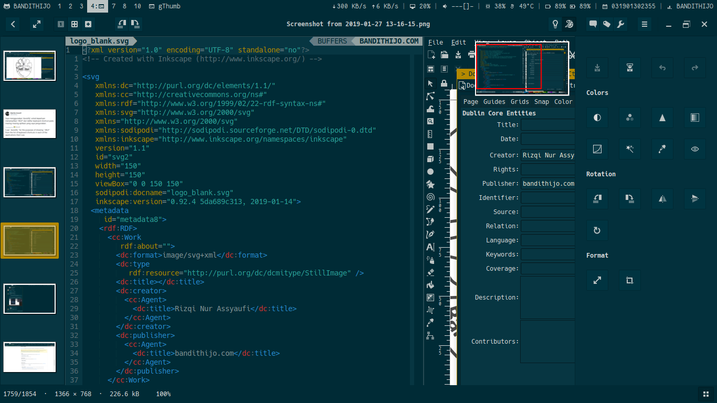The width and height of the screenshot is (717, 403).
Task: Open the Adjust Contrast tool
Action: click(597, 118)
